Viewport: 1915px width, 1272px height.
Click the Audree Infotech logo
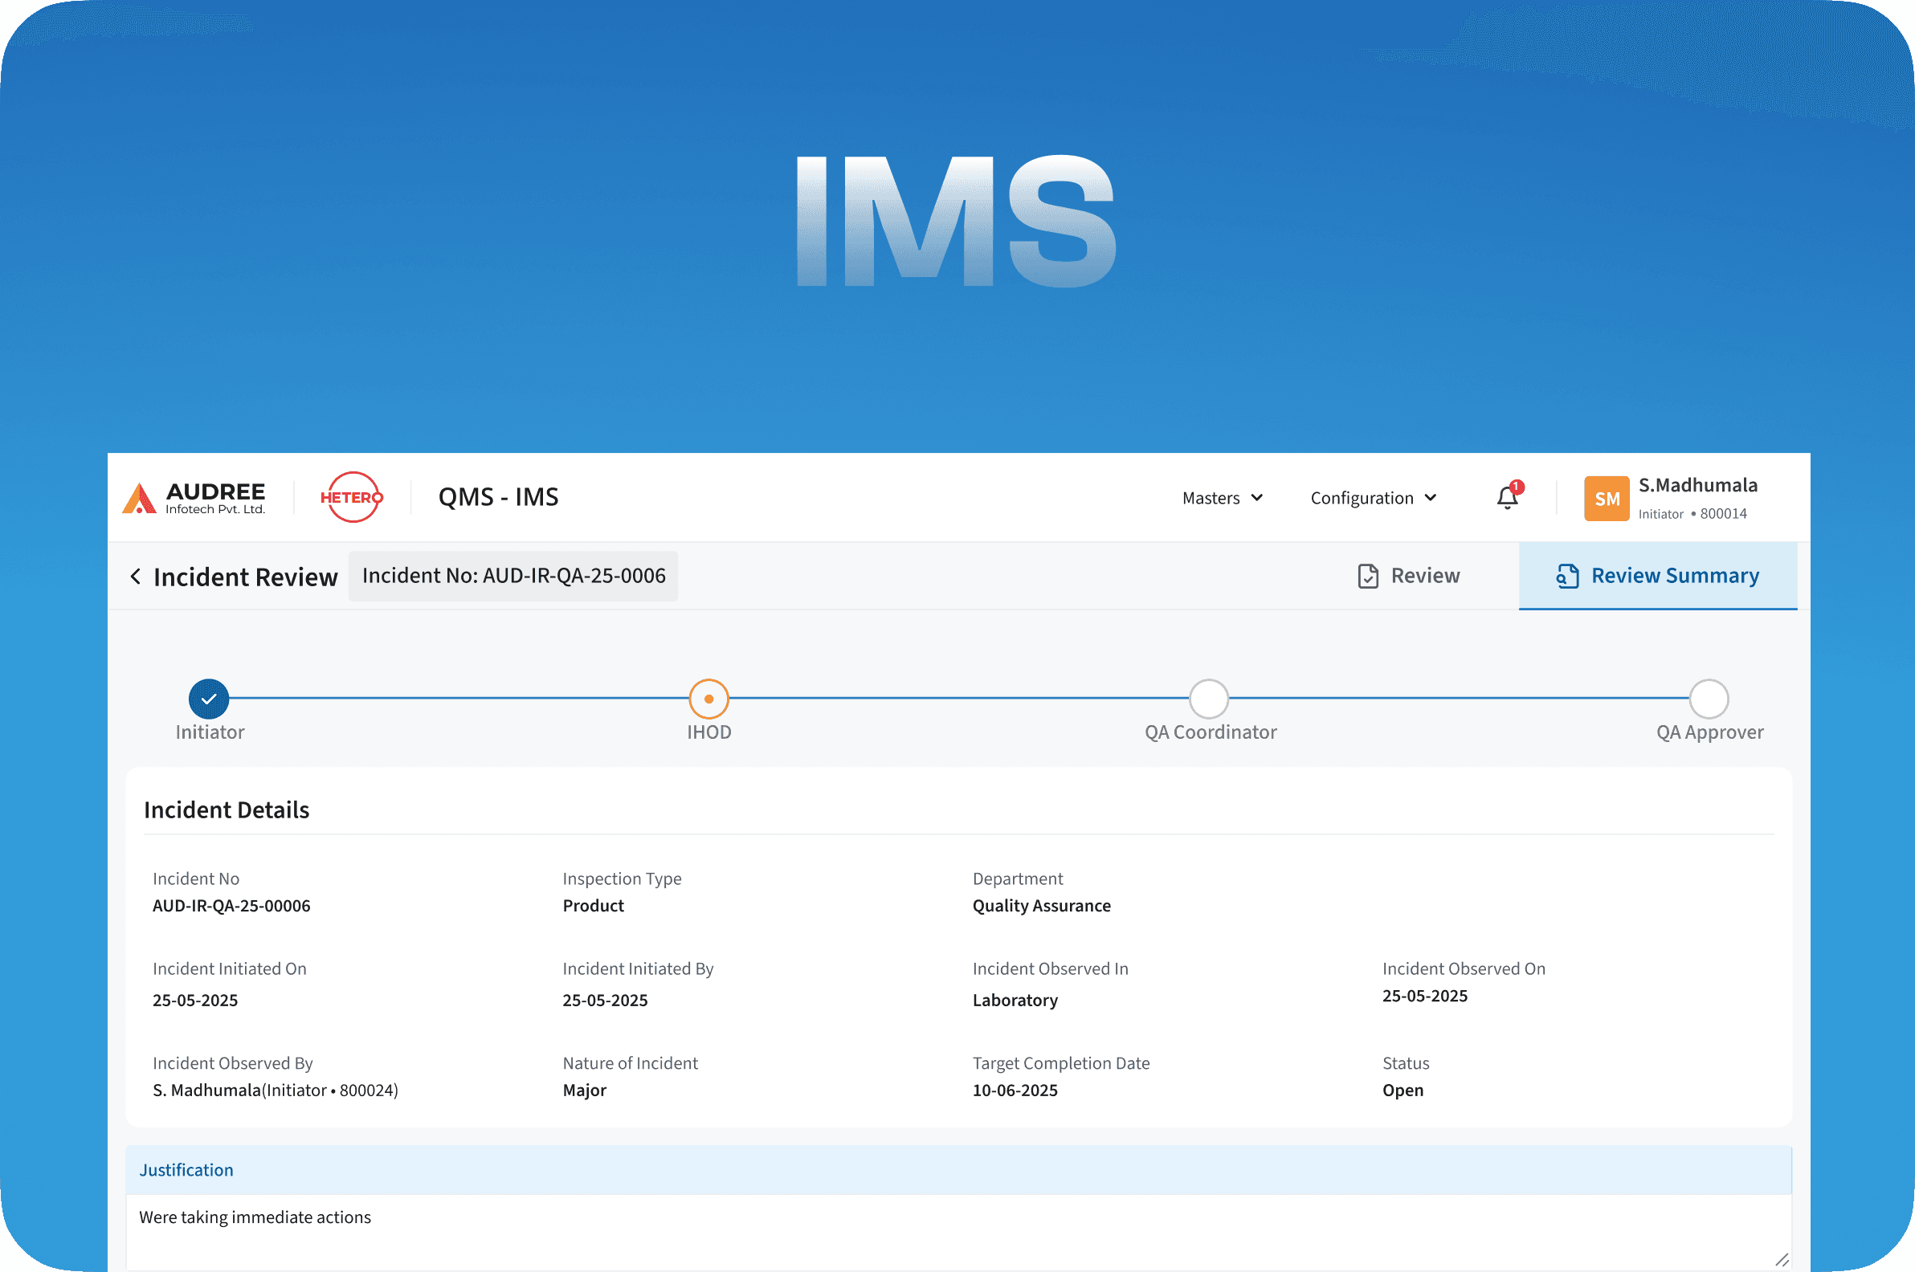click(194, 498)
